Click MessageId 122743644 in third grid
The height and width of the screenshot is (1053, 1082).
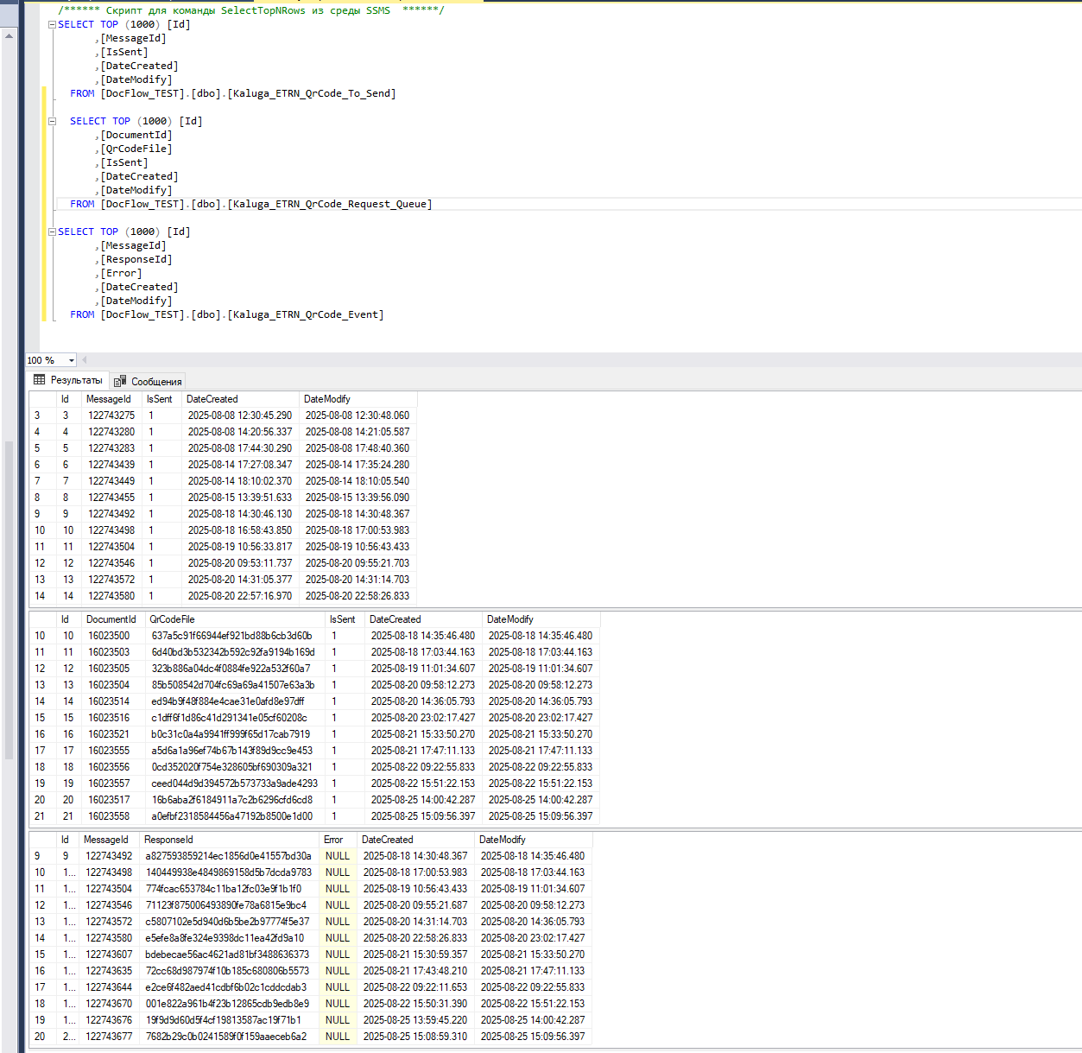tap(110, 987)
